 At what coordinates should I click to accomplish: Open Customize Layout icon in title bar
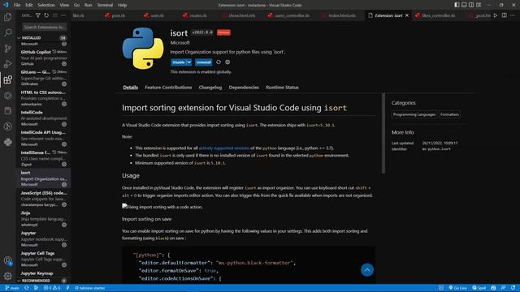coord(479,5)
